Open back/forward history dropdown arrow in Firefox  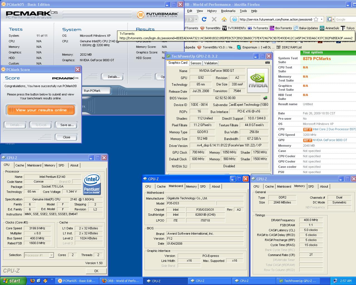197,19
